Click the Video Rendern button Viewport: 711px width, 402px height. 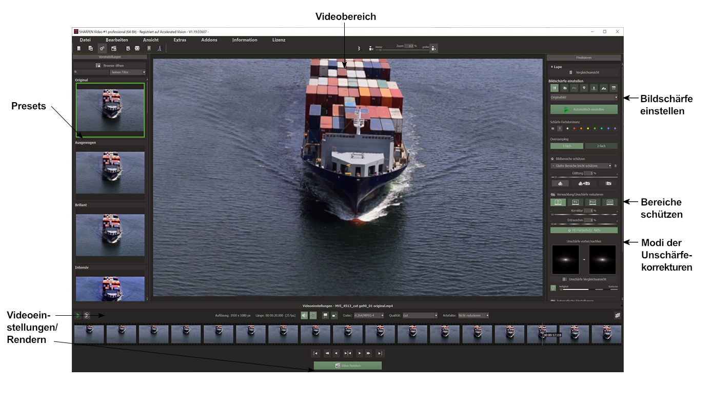[348, 366]
